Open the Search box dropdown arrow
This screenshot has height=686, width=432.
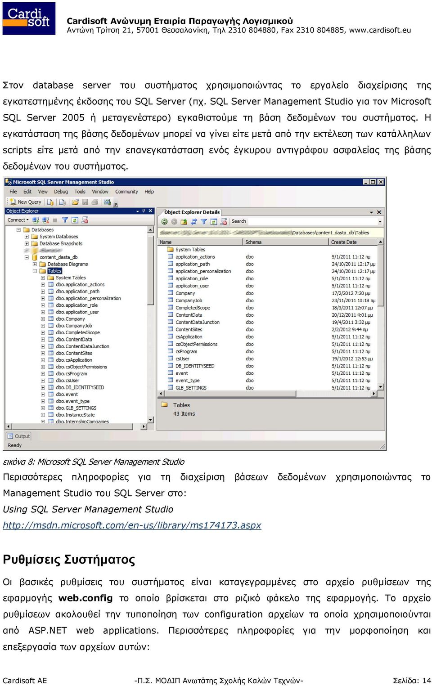click(x=380, y=221)
